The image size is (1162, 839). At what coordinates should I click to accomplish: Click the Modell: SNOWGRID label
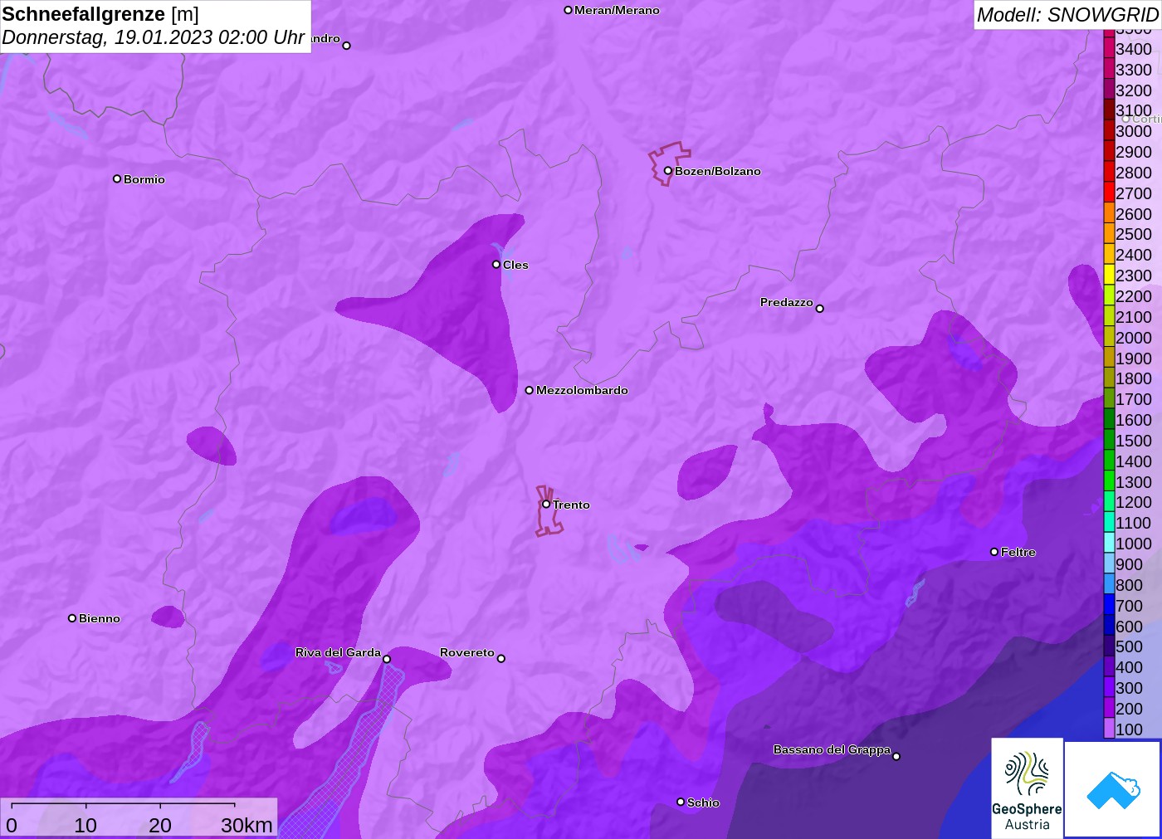click(x=1067, y=15)
